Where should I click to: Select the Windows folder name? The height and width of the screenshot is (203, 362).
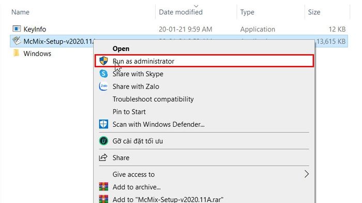click(37, 54)
